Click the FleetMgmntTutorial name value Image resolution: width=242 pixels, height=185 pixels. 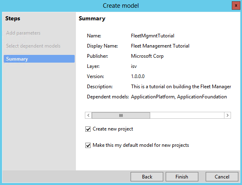tap(153, 36)
